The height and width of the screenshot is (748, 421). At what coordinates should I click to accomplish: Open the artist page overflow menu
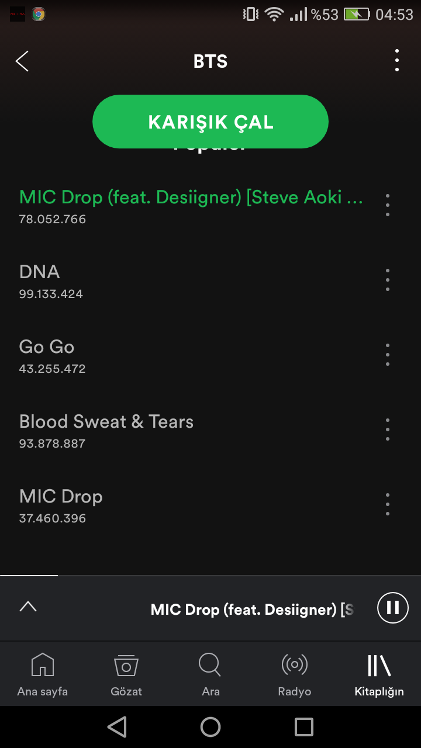coord(397,61)
